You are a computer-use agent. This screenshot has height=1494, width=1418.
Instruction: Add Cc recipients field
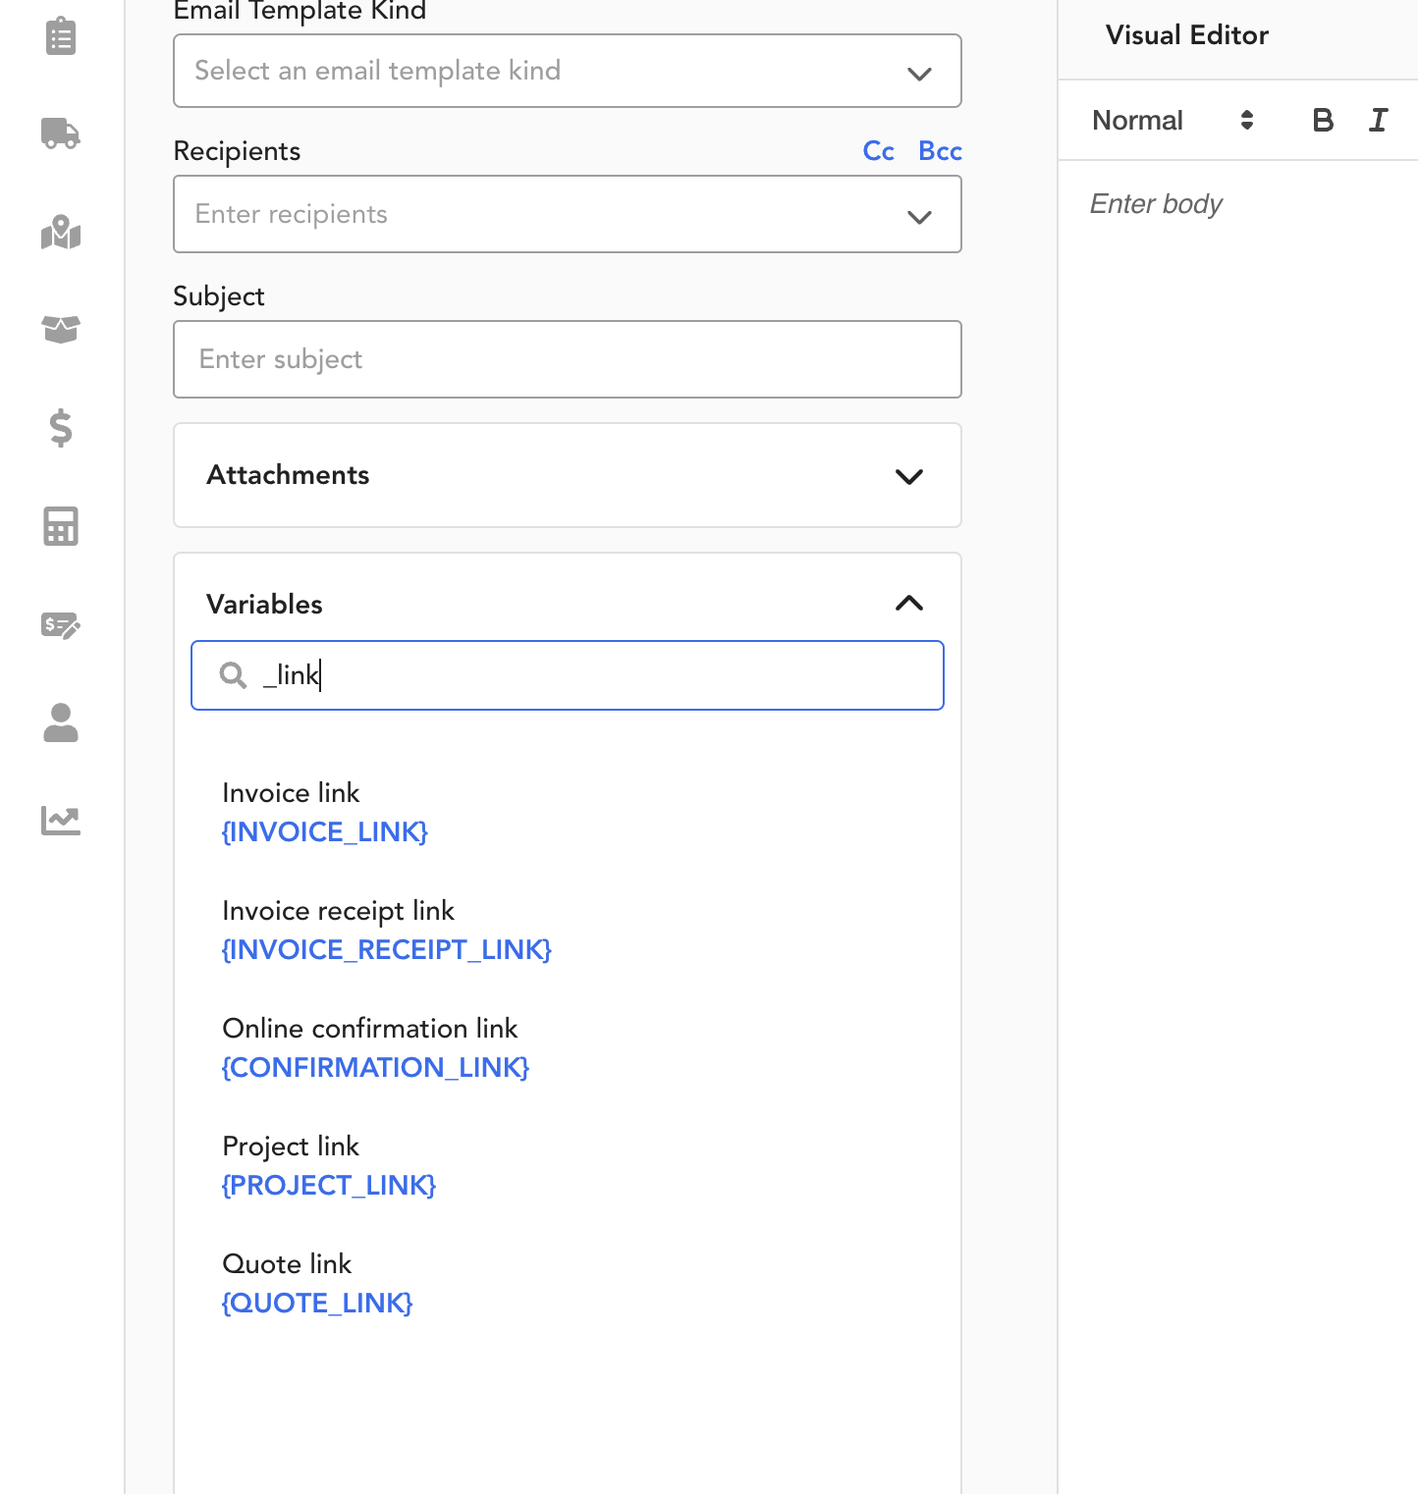coord(879,151)
